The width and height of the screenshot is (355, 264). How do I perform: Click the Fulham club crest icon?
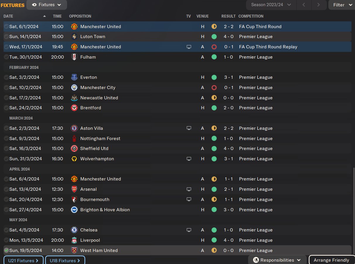tap(74, 57)
